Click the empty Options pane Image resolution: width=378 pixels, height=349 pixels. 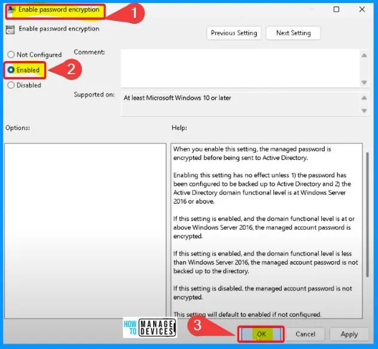(85, 231)
